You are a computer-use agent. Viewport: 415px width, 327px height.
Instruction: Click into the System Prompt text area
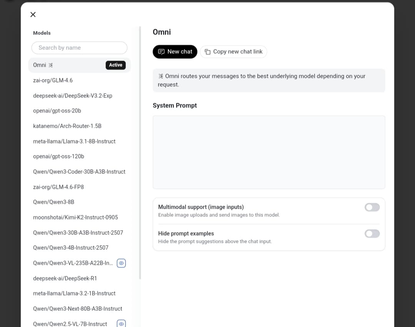269,152
